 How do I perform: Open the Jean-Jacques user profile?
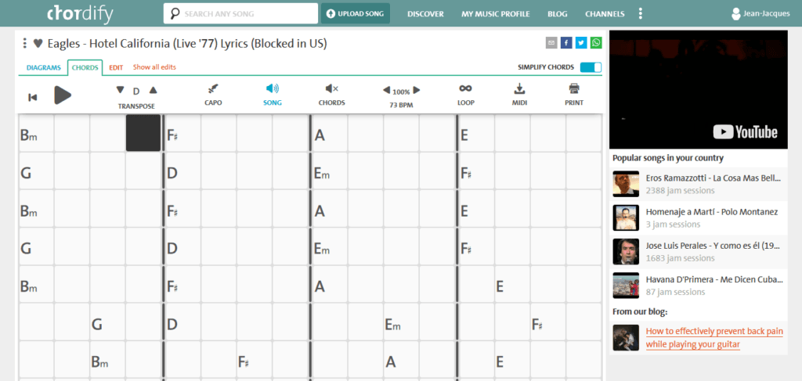(x=760, y=14)
